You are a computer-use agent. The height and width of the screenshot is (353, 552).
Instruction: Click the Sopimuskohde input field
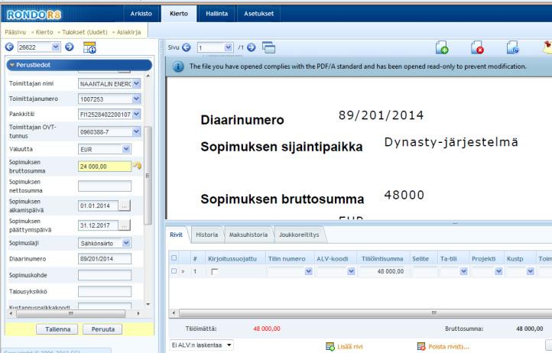(105, 275)
